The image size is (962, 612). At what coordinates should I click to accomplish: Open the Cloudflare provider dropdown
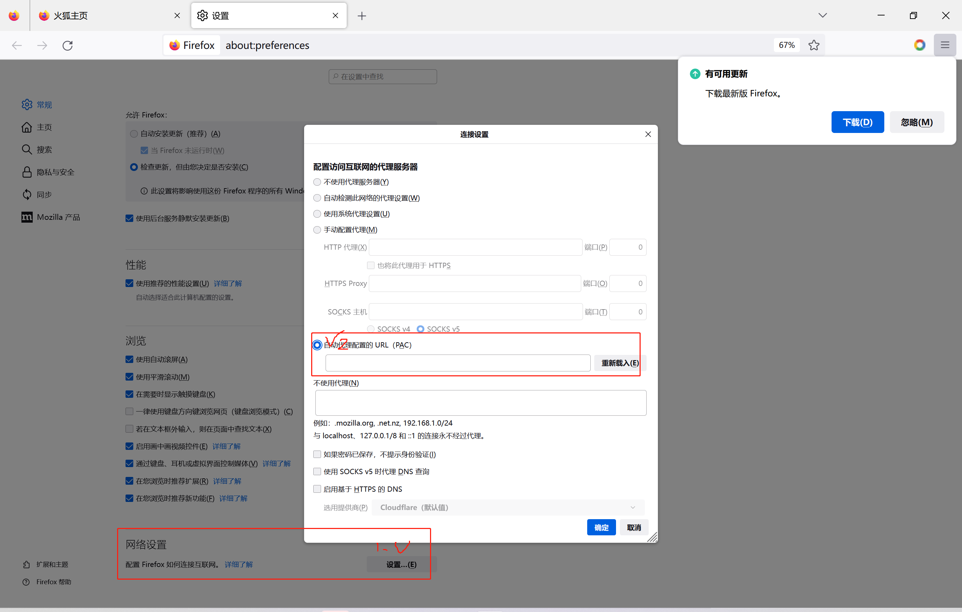pyautogui.click(x=507, y=507)
